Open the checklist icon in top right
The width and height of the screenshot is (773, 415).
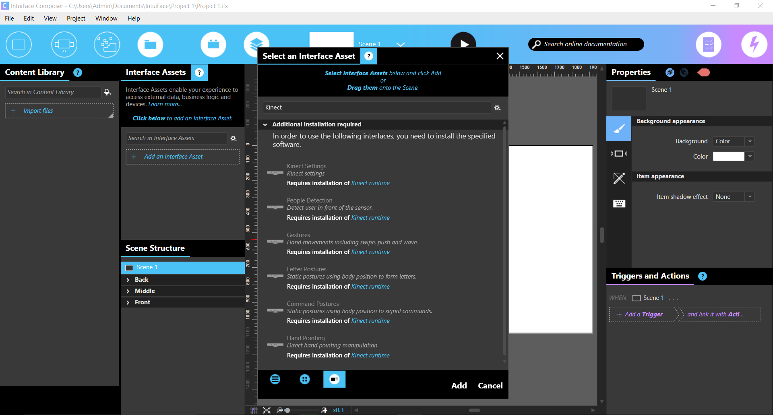(x=709, y=44)
